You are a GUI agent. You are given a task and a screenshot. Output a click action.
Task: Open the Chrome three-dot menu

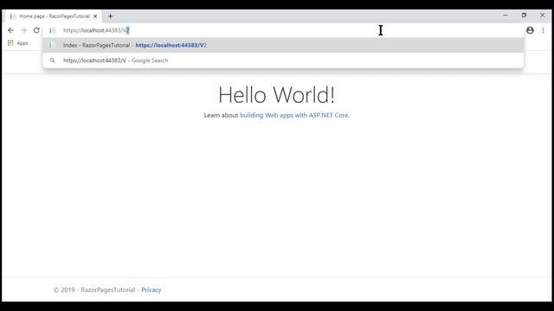tap(543, 30)
